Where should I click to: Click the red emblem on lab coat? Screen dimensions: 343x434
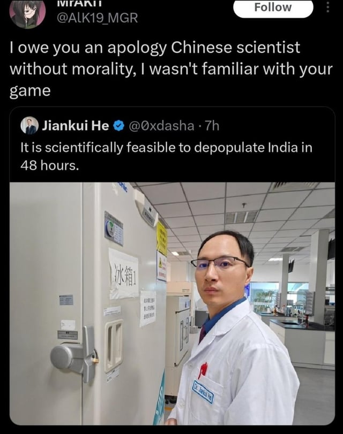point(203,370)
